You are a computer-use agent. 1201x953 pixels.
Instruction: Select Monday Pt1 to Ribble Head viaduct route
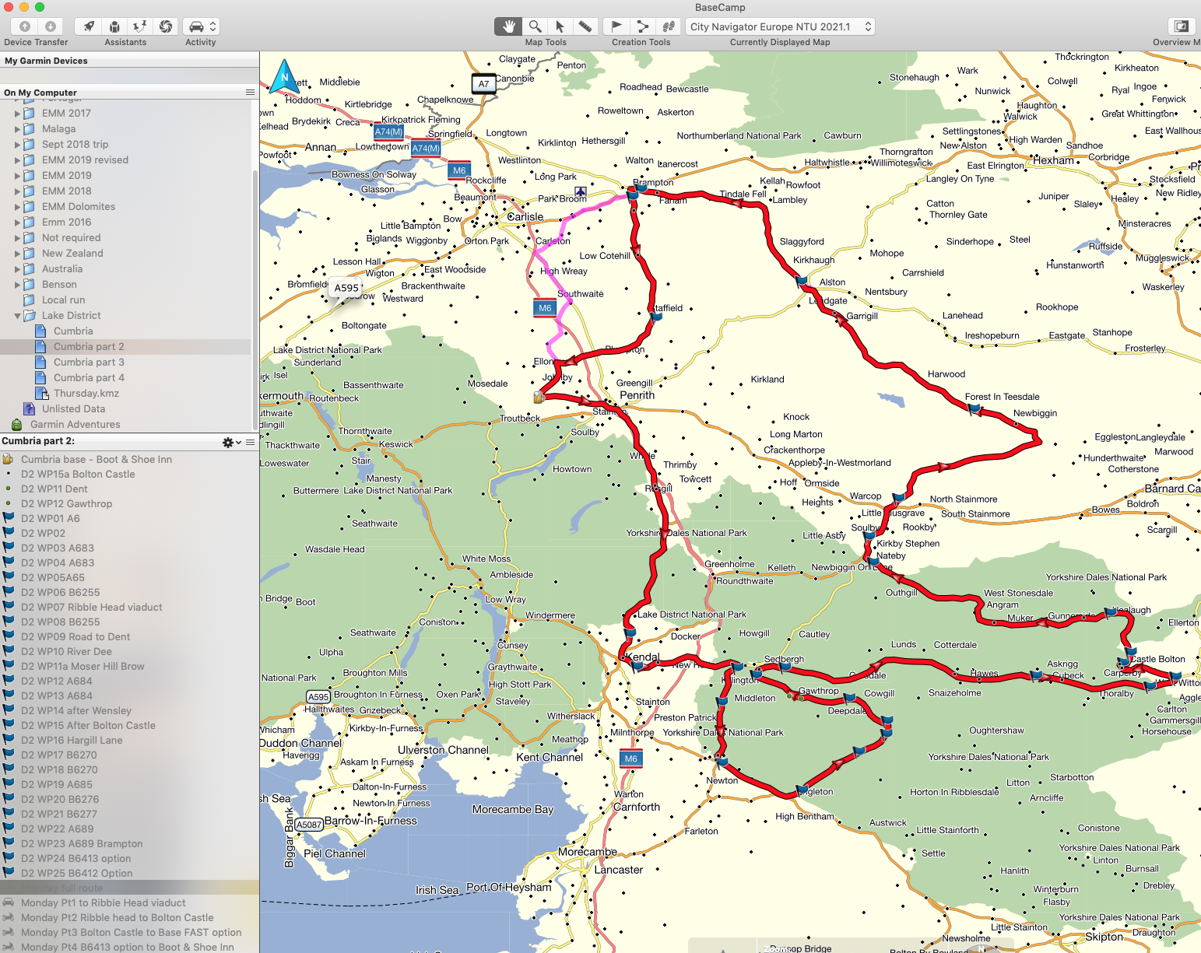104,902
